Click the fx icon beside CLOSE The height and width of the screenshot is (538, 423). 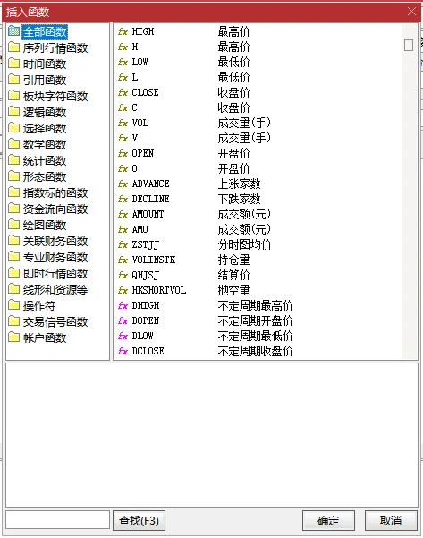(123, 92)
